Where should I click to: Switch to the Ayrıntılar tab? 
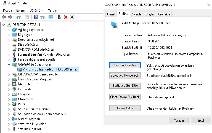[137, 14]
